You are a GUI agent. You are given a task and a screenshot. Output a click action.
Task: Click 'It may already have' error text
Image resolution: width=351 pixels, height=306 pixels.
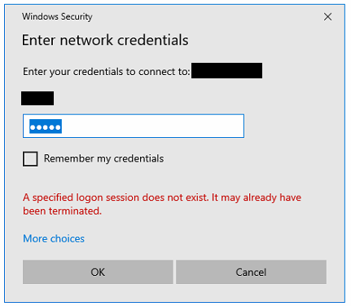257,197
